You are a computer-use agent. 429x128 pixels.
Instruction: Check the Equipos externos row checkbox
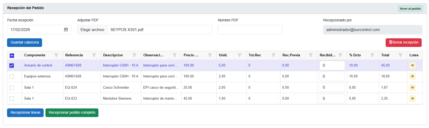(12, 77)
